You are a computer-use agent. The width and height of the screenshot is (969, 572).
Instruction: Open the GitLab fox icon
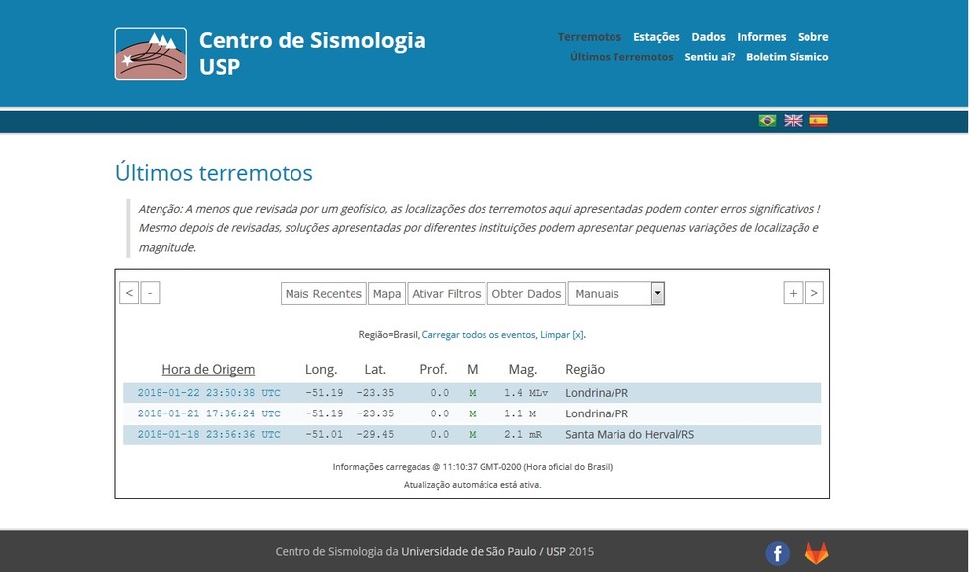[816, 552]
